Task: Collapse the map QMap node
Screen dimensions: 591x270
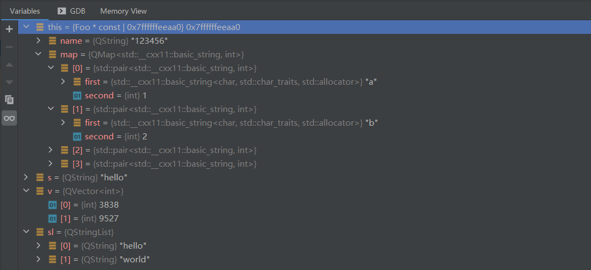Action: [x=38, y=54]
